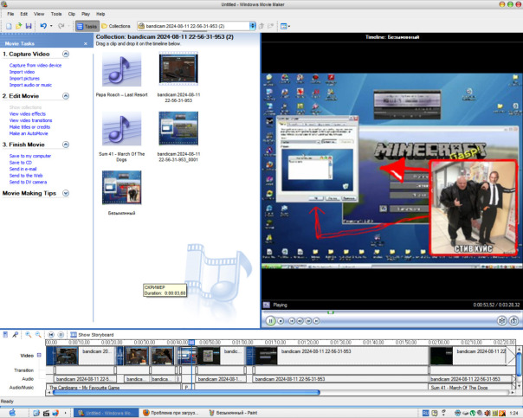This screenshot has height=418, width=523.
Task: Click the Pause button under the preview
Action: pos(271,320)
